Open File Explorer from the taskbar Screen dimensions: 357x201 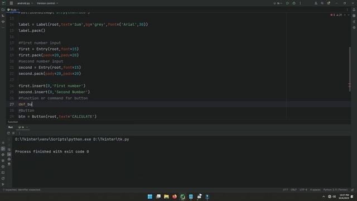166,197
